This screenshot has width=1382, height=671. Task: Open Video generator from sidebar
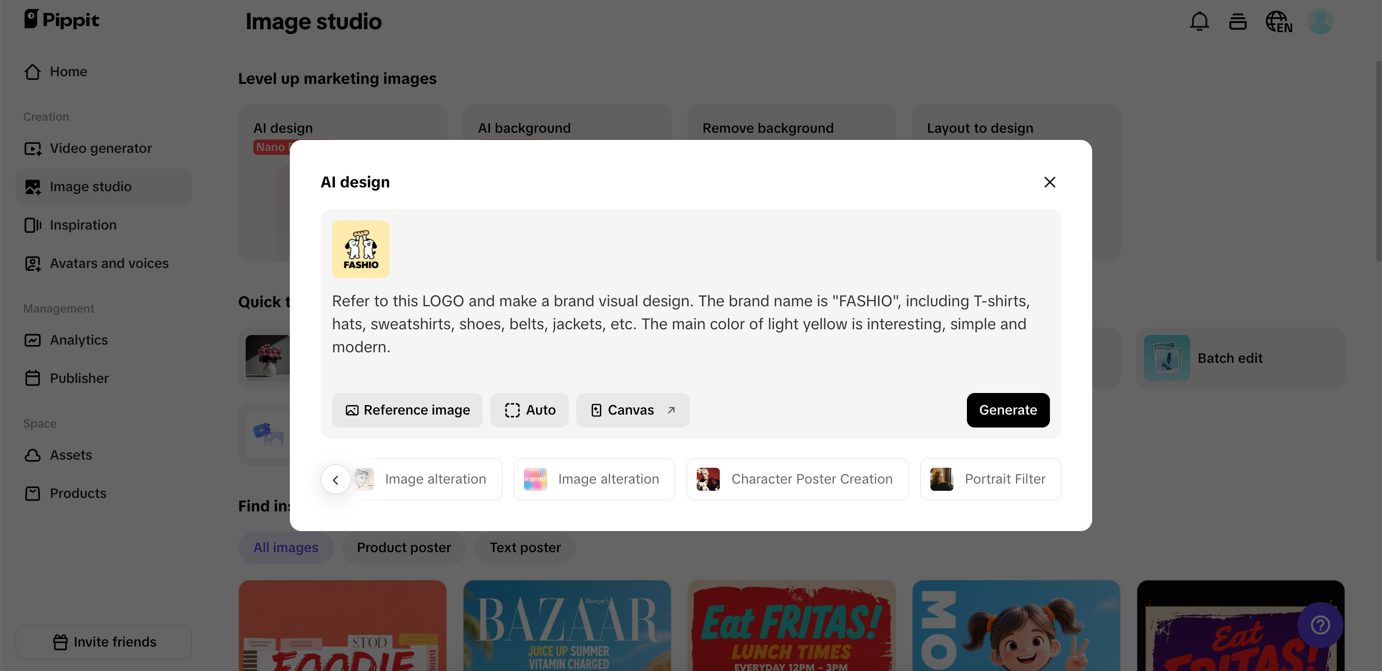point(101,149)
